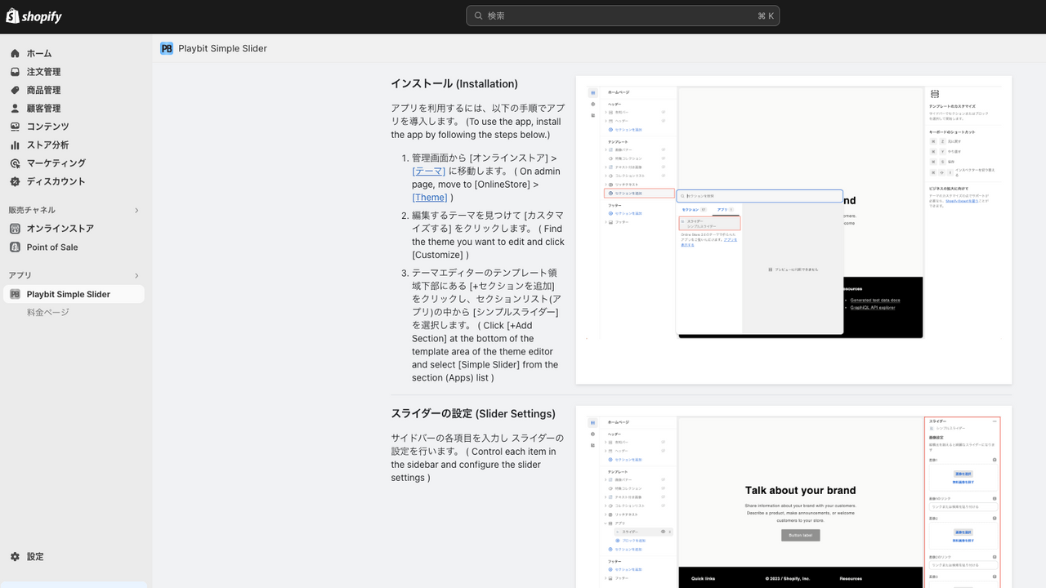Click the search magnifier icon
This screenshot has height=588, width=1046.
point(478,16)
